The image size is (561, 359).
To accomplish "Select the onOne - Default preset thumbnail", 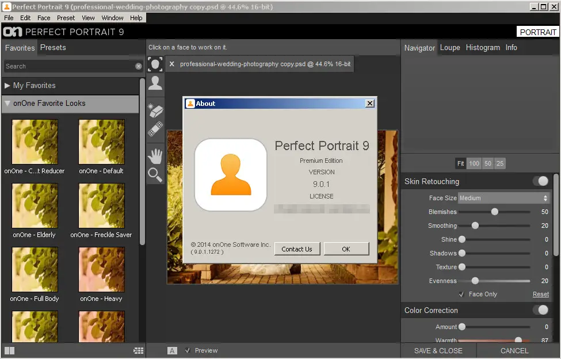I will [102, 142].
